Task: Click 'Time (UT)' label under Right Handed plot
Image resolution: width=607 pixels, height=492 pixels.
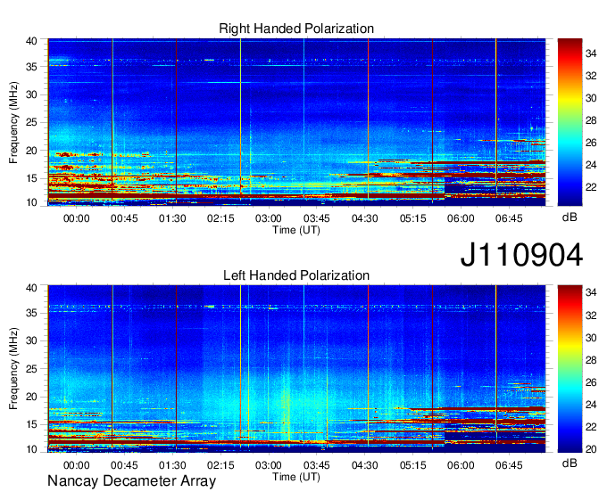Action: 296,230
